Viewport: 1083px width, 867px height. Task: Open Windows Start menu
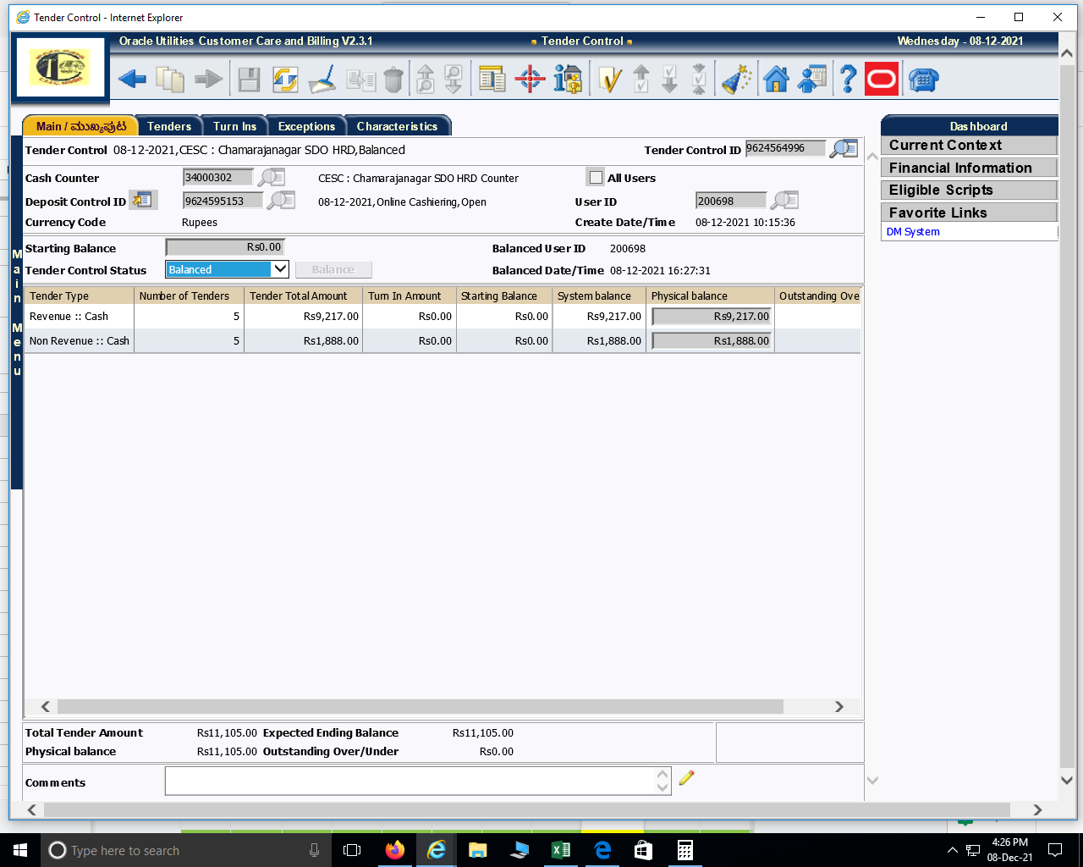coord(20,850)
